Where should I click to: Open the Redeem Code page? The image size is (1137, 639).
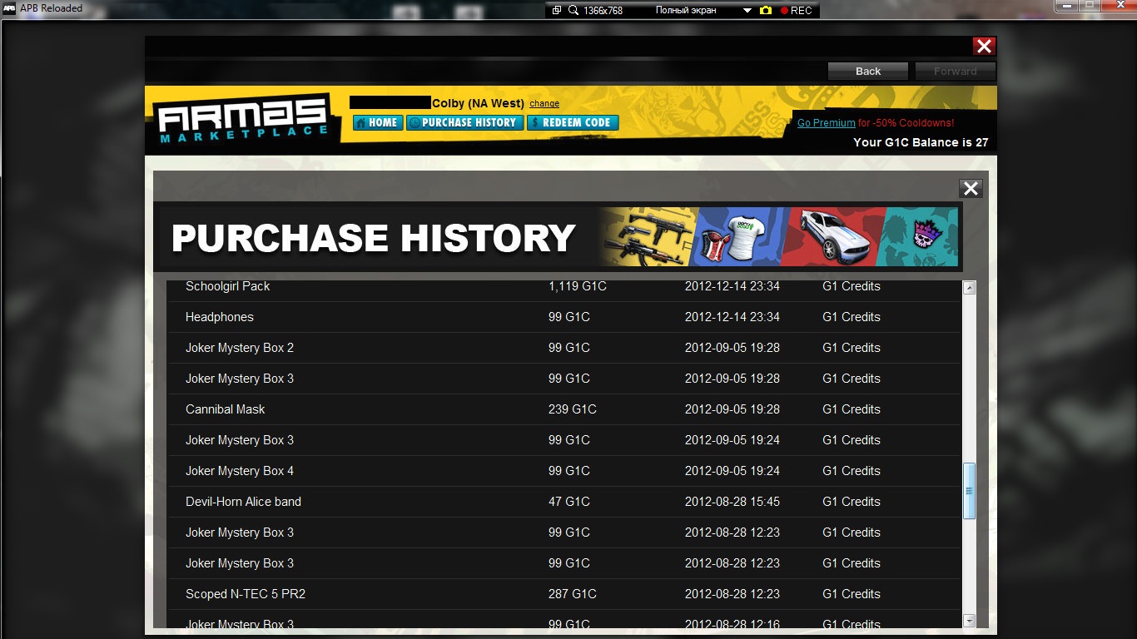click(573, 123)
